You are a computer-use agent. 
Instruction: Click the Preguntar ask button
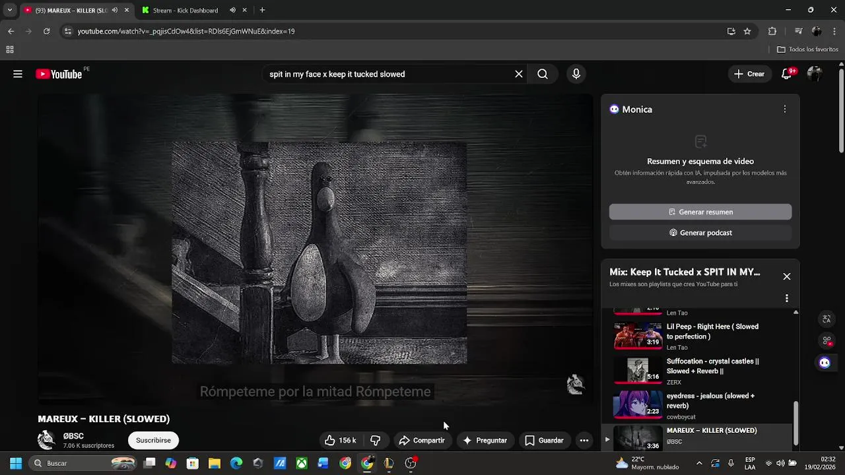click(x=486, y=440)
